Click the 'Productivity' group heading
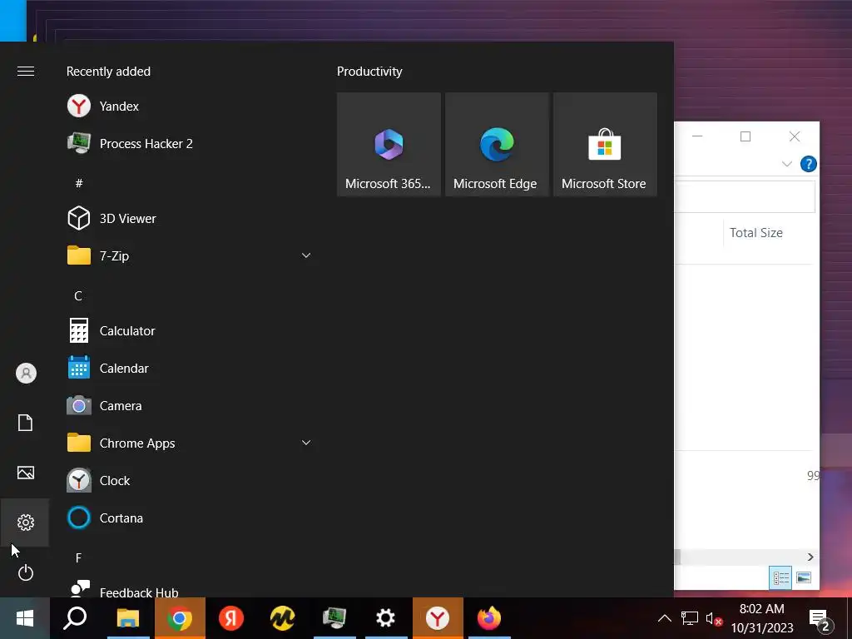The height and width of the screenshot is (639, 852). point(369,72)
